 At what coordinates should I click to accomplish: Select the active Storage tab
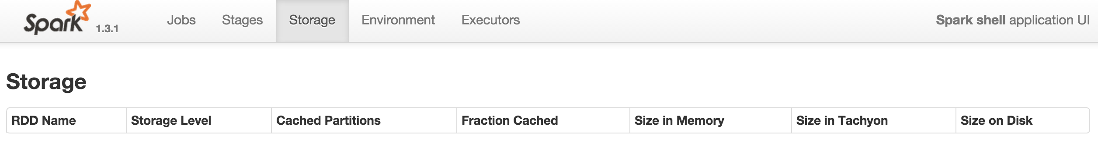coord(312,20)
